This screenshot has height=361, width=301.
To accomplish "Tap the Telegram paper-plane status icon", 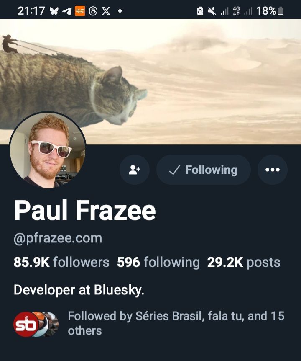I will 67,11.
